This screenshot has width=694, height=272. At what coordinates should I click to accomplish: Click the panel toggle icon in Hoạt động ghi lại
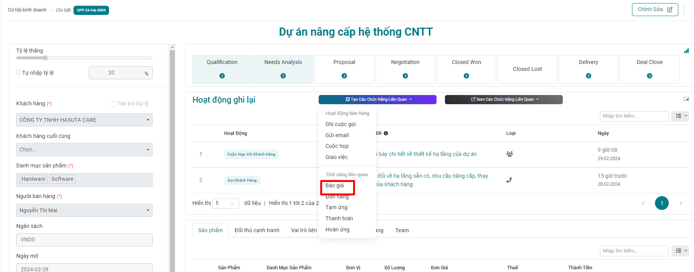pos(686,99)
